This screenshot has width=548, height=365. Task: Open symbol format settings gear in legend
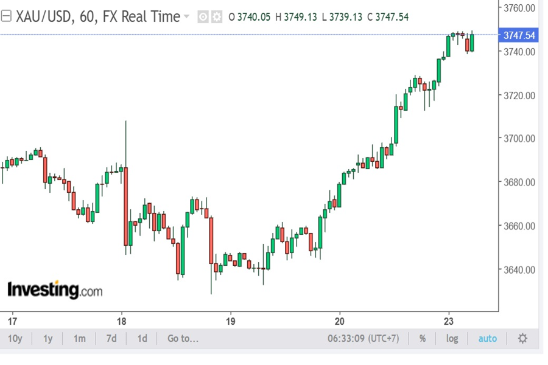click(216, 17)
